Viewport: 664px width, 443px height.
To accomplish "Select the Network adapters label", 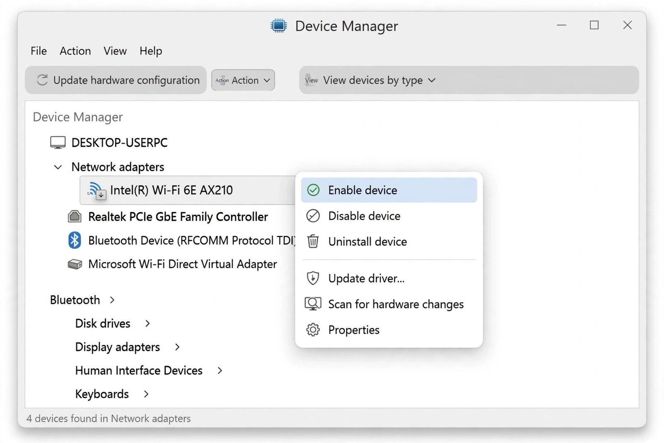I will pos(118,167).
